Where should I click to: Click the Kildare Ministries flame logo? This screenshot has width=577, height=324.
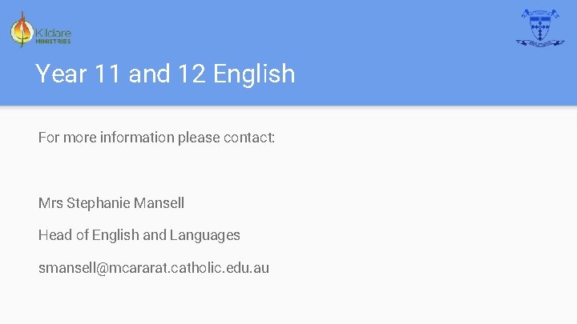(22, 30)
